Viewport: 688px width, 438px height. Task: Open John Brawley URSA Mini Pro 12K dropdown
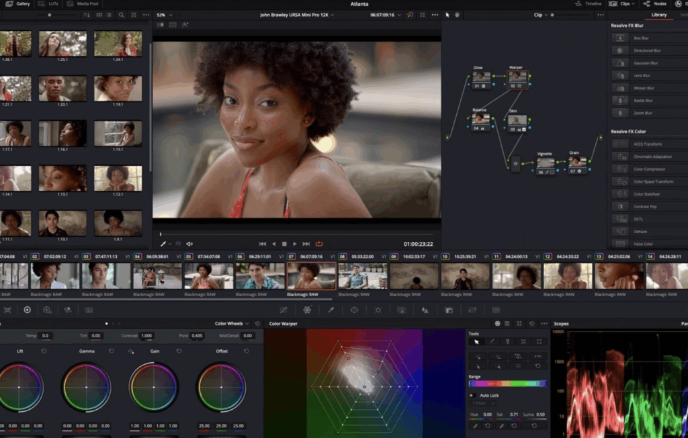tap(296, 15)
